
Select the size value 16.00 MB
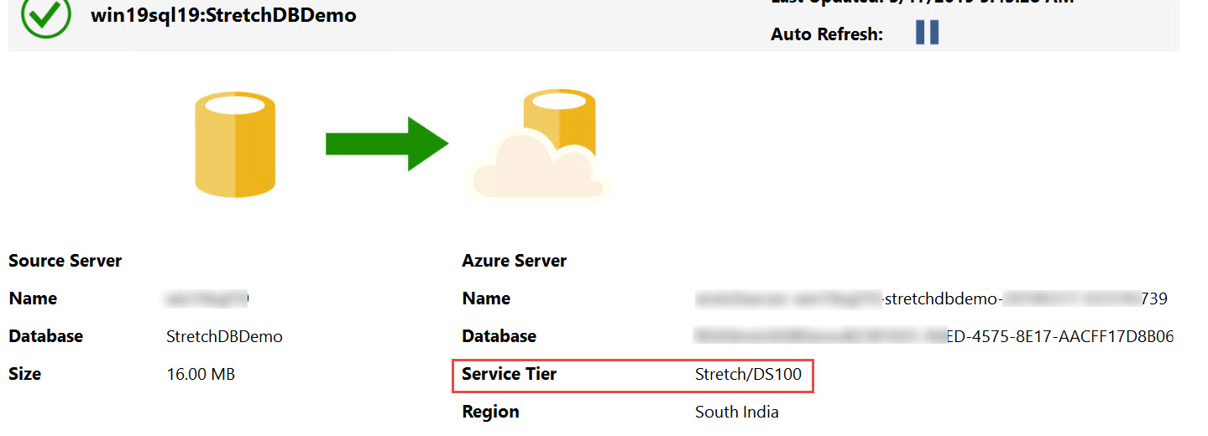pyautogui.click(x=201, y=374)
